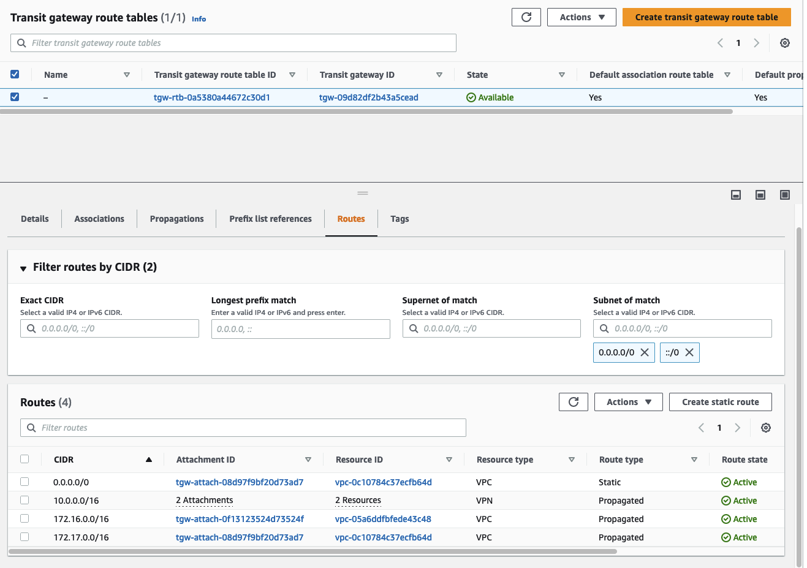Minimize the details split panel to the bottom
Image resolution: width=807 pixels, height=568 pixels.
pos(736,195)
